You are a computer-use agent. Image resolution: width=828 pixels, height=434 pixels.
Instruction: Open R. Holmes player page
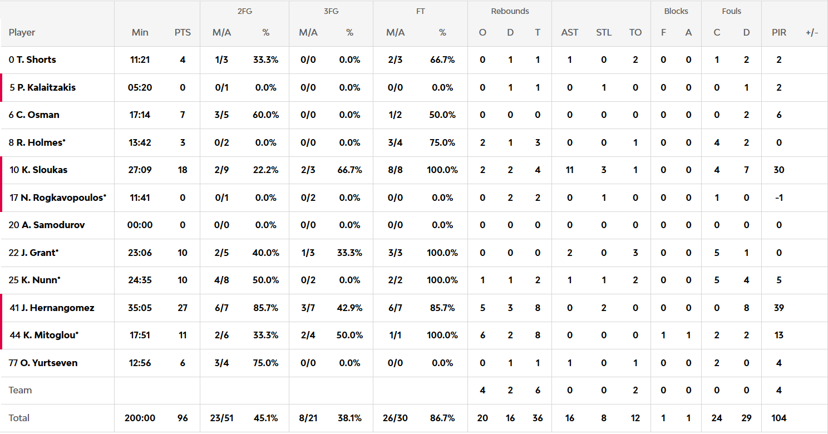tap(41, 142)
